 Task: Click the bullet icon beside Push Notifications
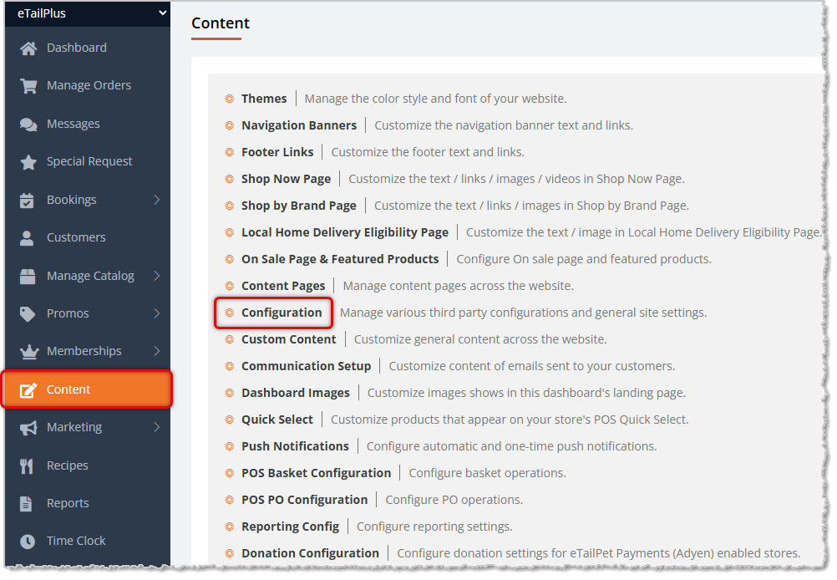(x=230, y=446)
